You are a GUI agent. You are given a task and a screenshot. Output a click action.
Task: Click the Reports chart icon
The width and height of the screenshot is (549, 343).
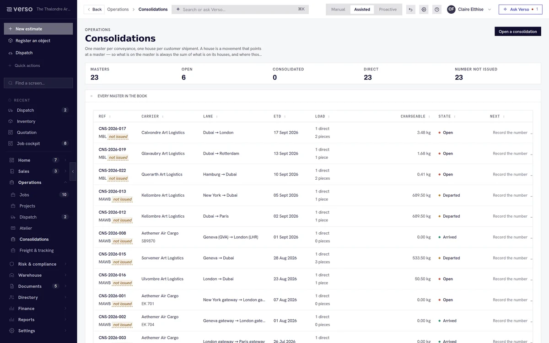point(12,320)
